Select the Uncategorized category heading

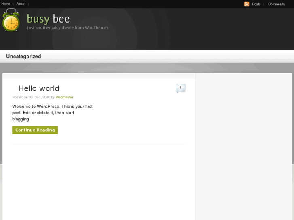click(x=23, y=57)
